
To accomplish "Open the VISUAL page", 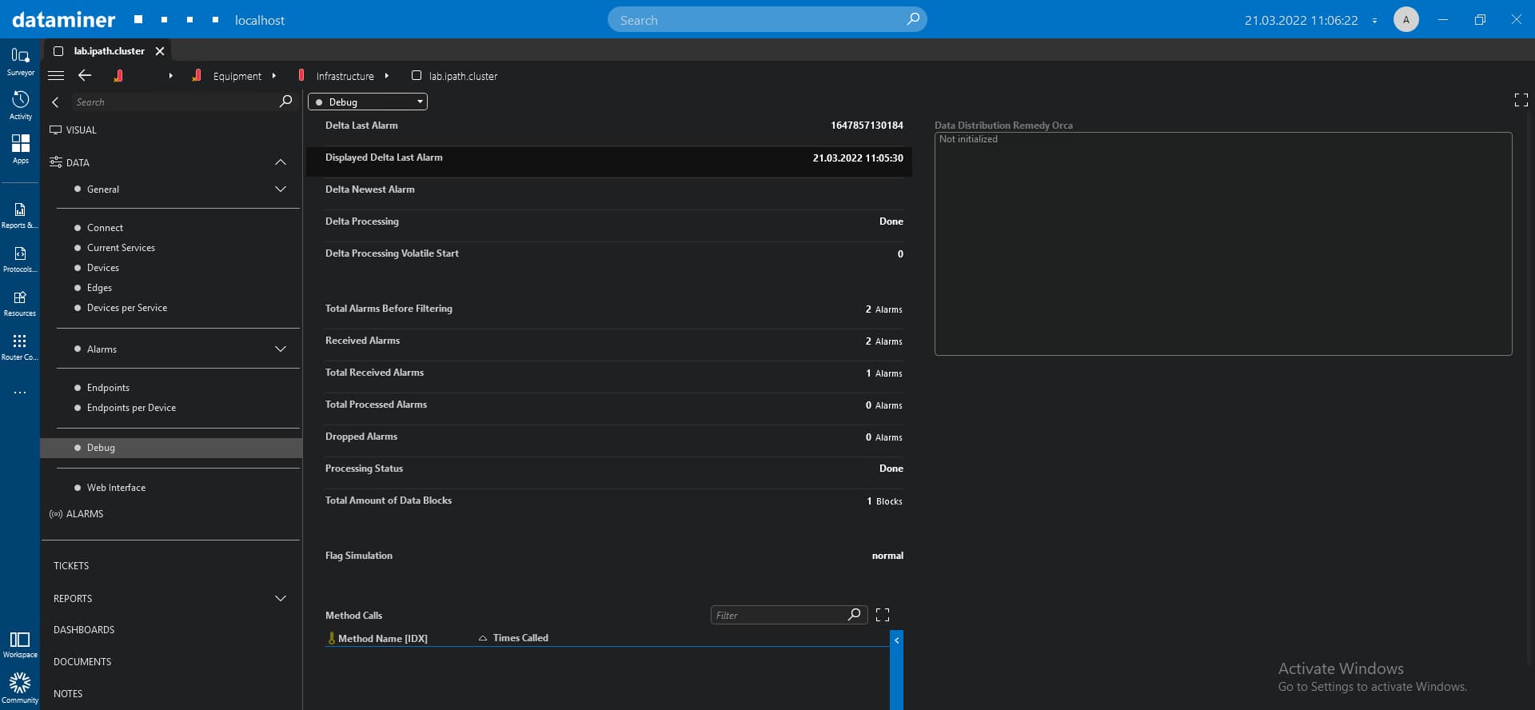I will pyautogui.click(x=81, y=130).
